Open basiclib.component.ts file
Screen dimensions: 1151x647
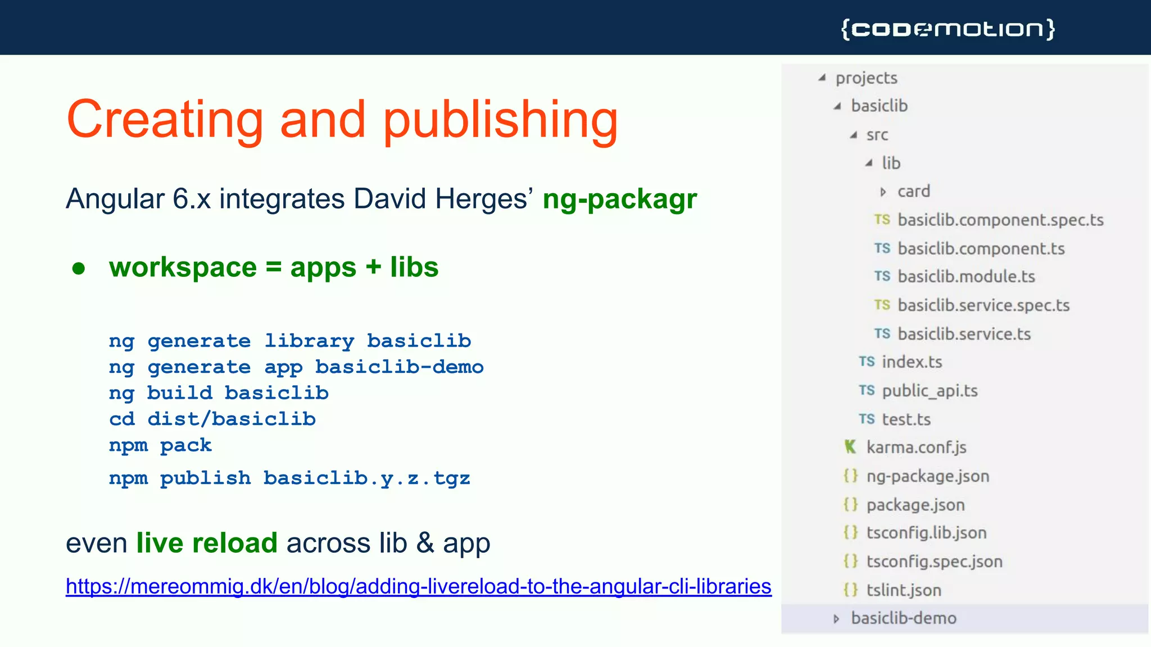[x=981, y=248]
